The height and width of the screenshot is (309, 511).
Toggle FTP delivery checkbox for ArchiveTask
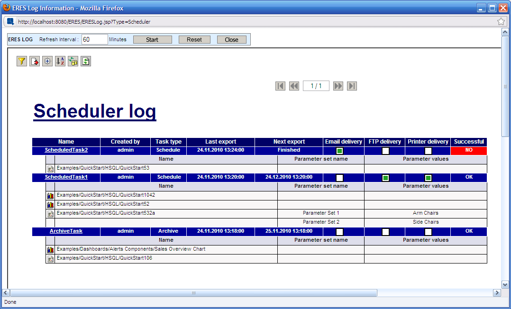pos(385,232)
